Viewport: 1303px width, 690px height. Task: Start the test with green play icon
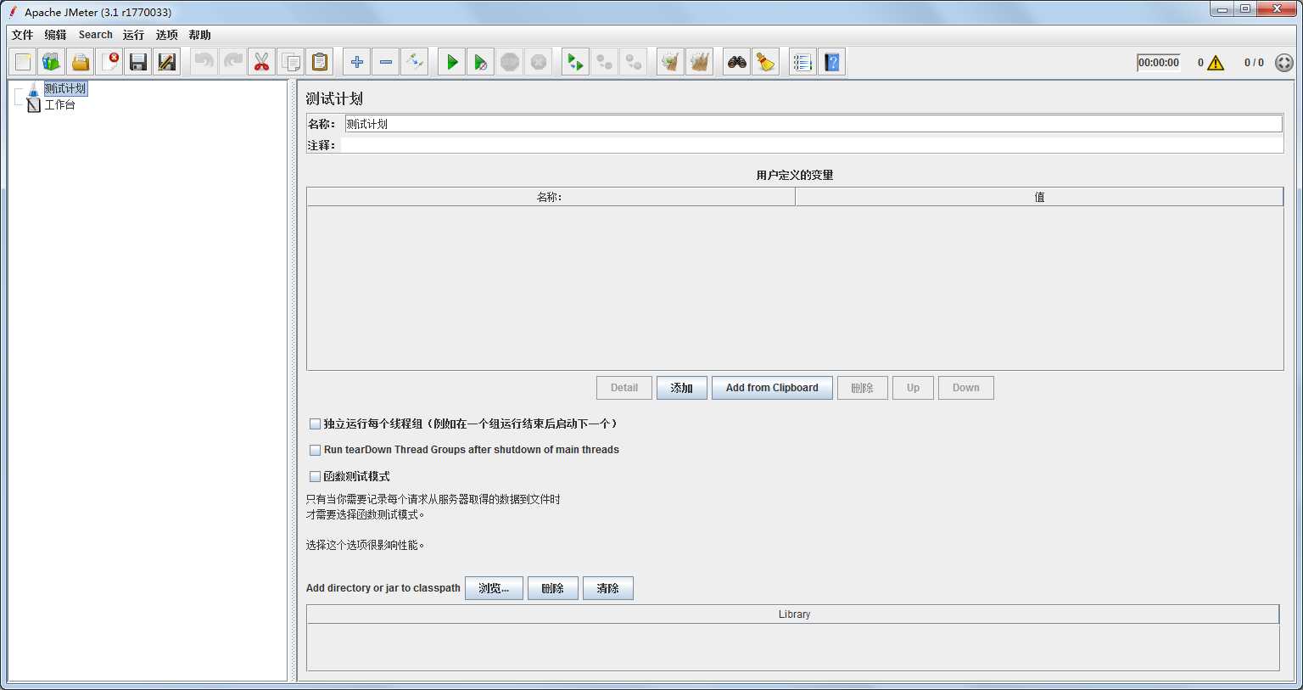pos(452,62)
